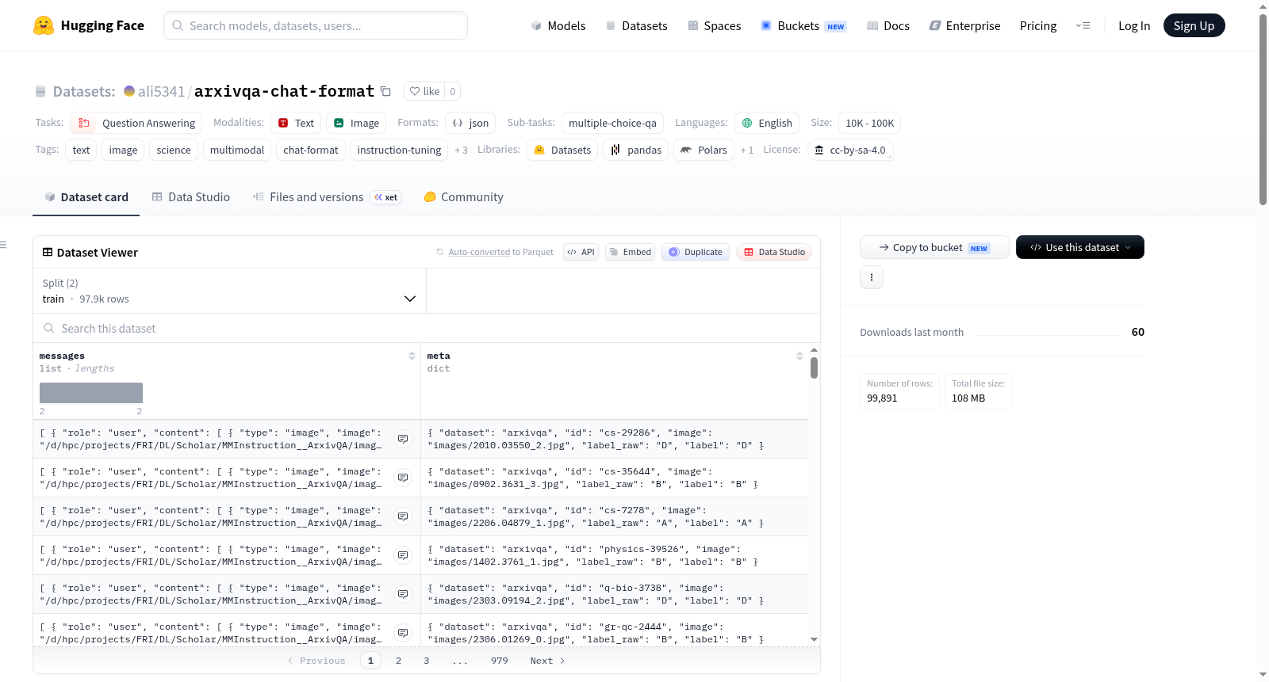Click the json format tag
Viewport: 1269px width, 682px height.
tap(470, 123)
